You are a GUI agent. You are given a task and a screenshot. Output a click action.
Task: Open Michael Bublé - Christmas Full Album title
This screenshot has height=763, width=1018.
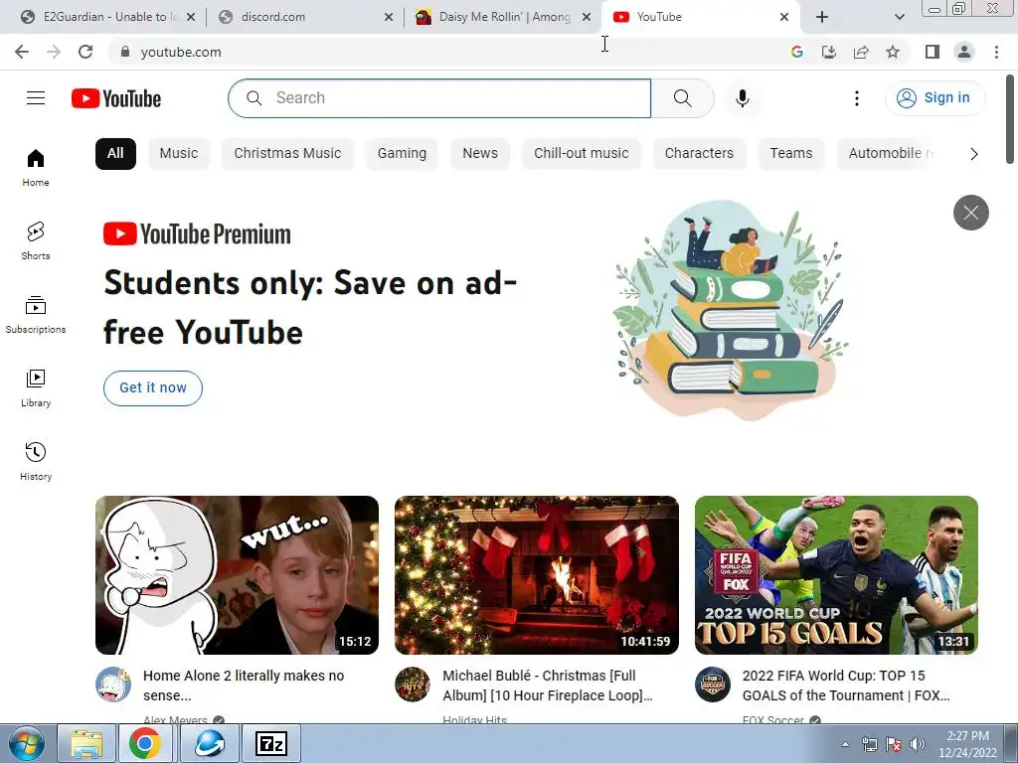coord(548,686)
